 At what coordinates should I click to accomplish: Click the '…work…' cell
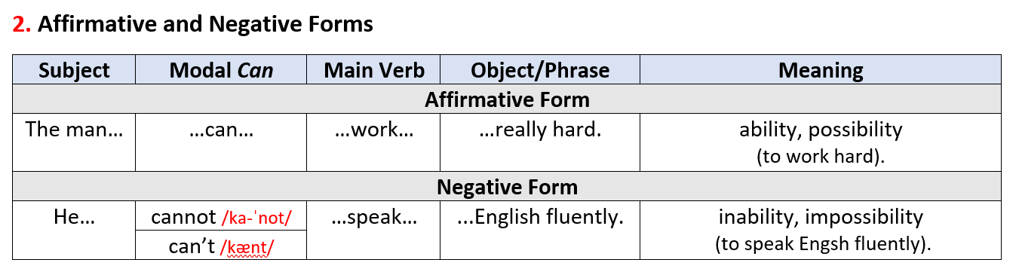[373, 142]
